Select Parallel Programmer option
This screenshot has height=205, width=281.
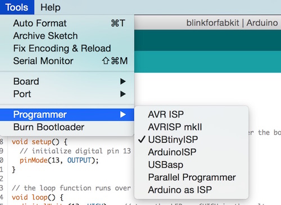[192, 177]
